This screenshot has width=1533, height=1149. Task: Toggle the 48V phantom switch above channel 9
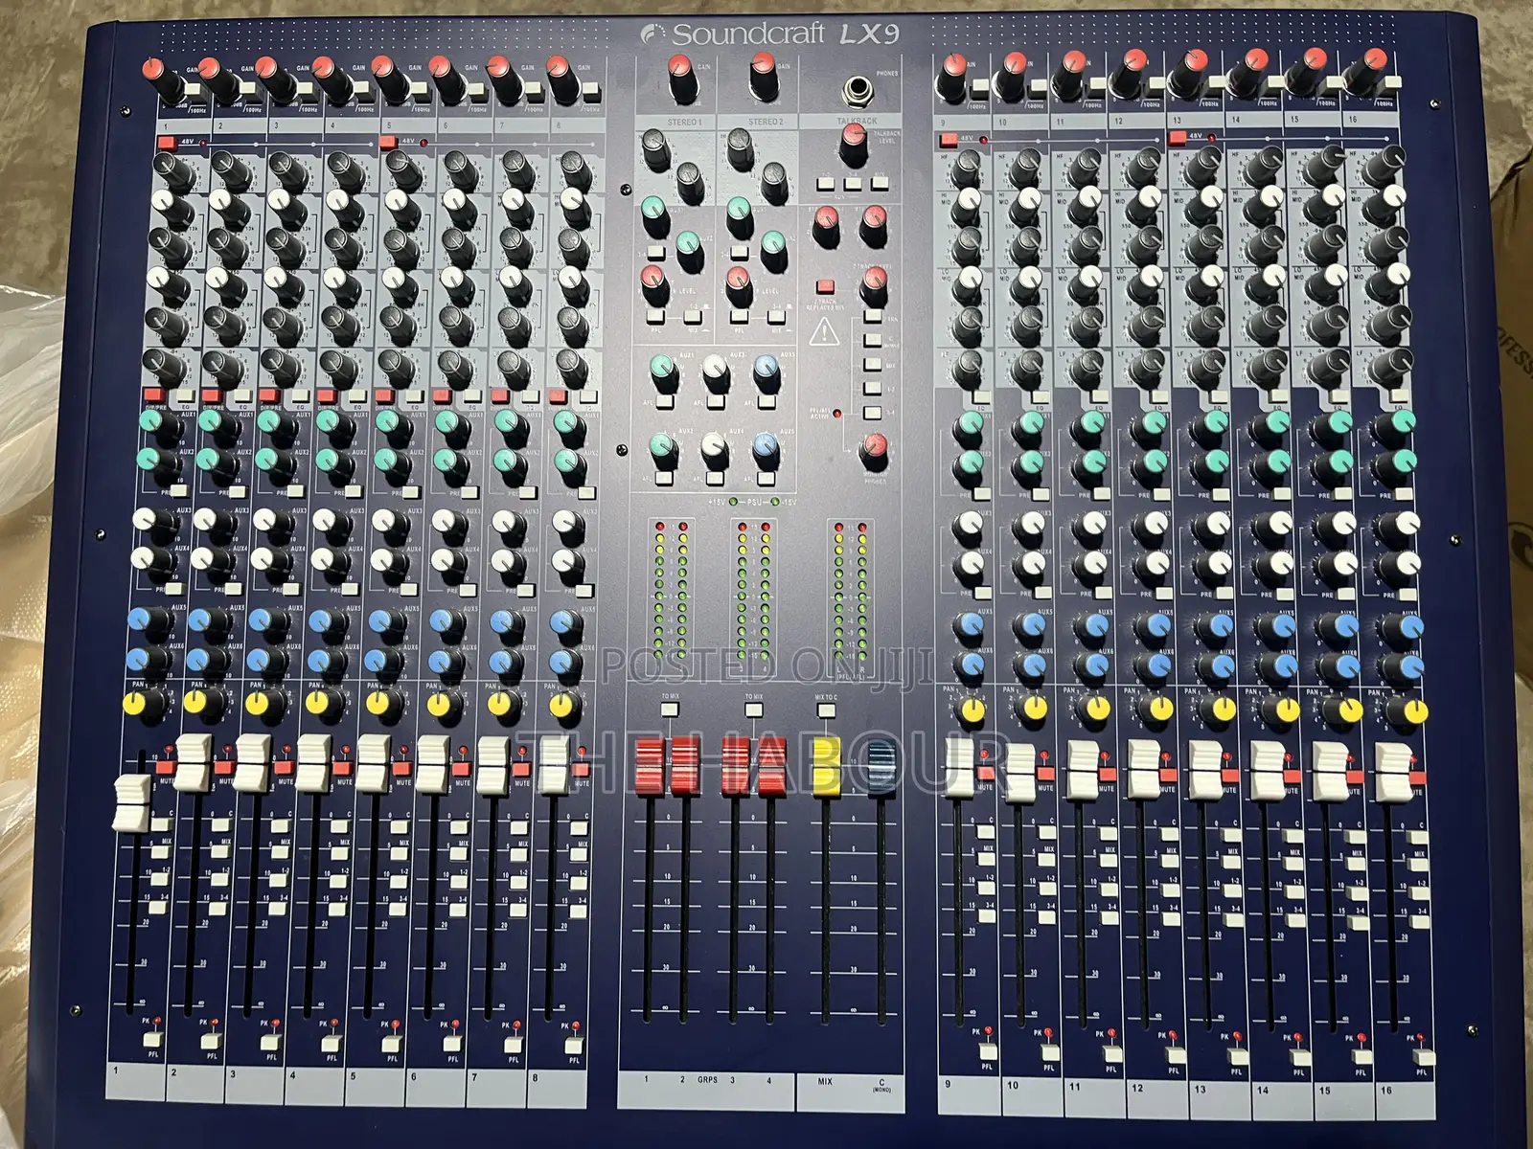click(x=949, y=140)
